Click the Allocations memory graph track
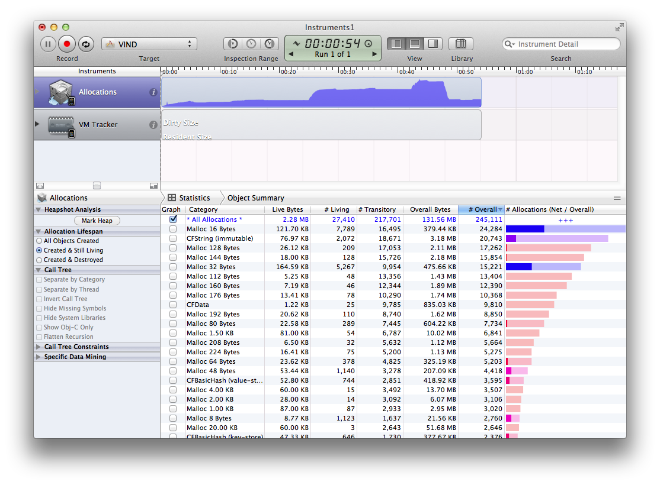Viewport: 660px width, 485px height. pos(321,92)
